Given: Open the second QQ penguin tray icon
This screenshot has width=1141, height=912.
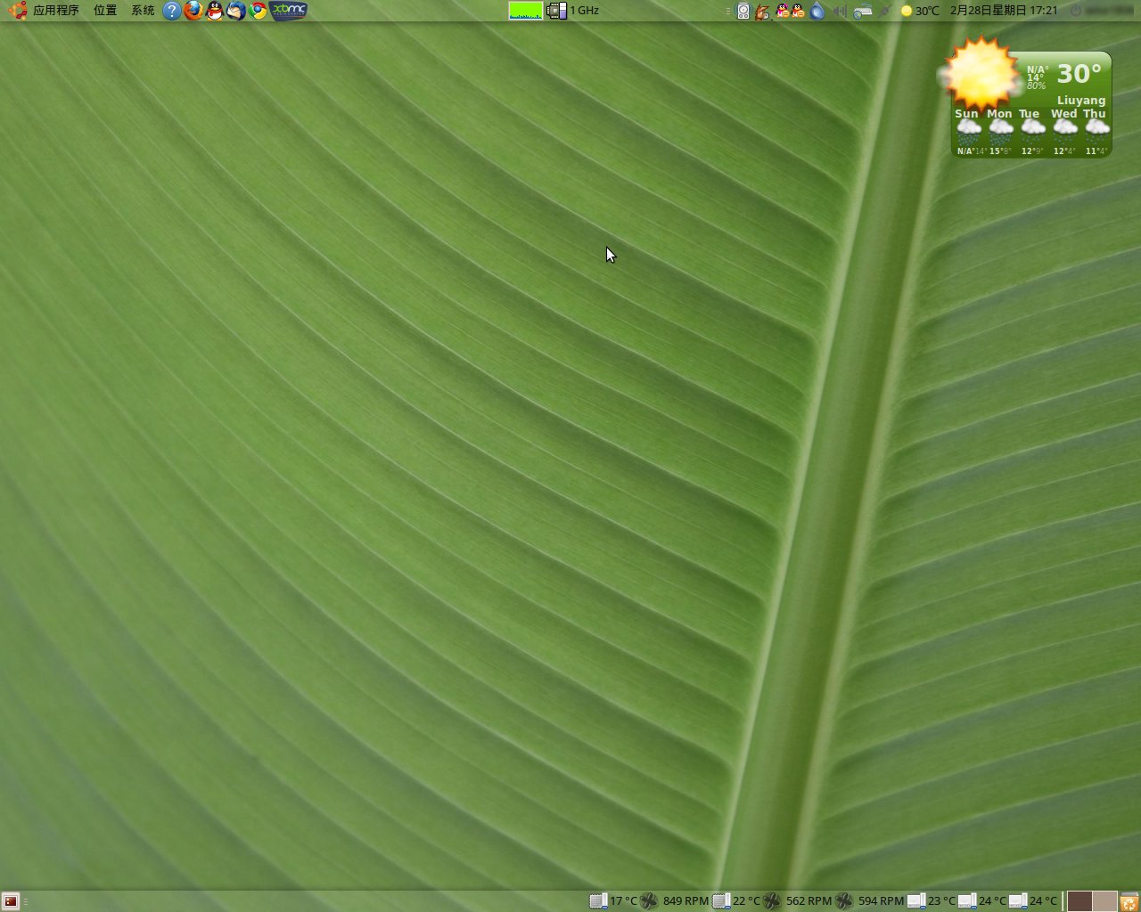Looking at the screenshot, I should point(798,11).
